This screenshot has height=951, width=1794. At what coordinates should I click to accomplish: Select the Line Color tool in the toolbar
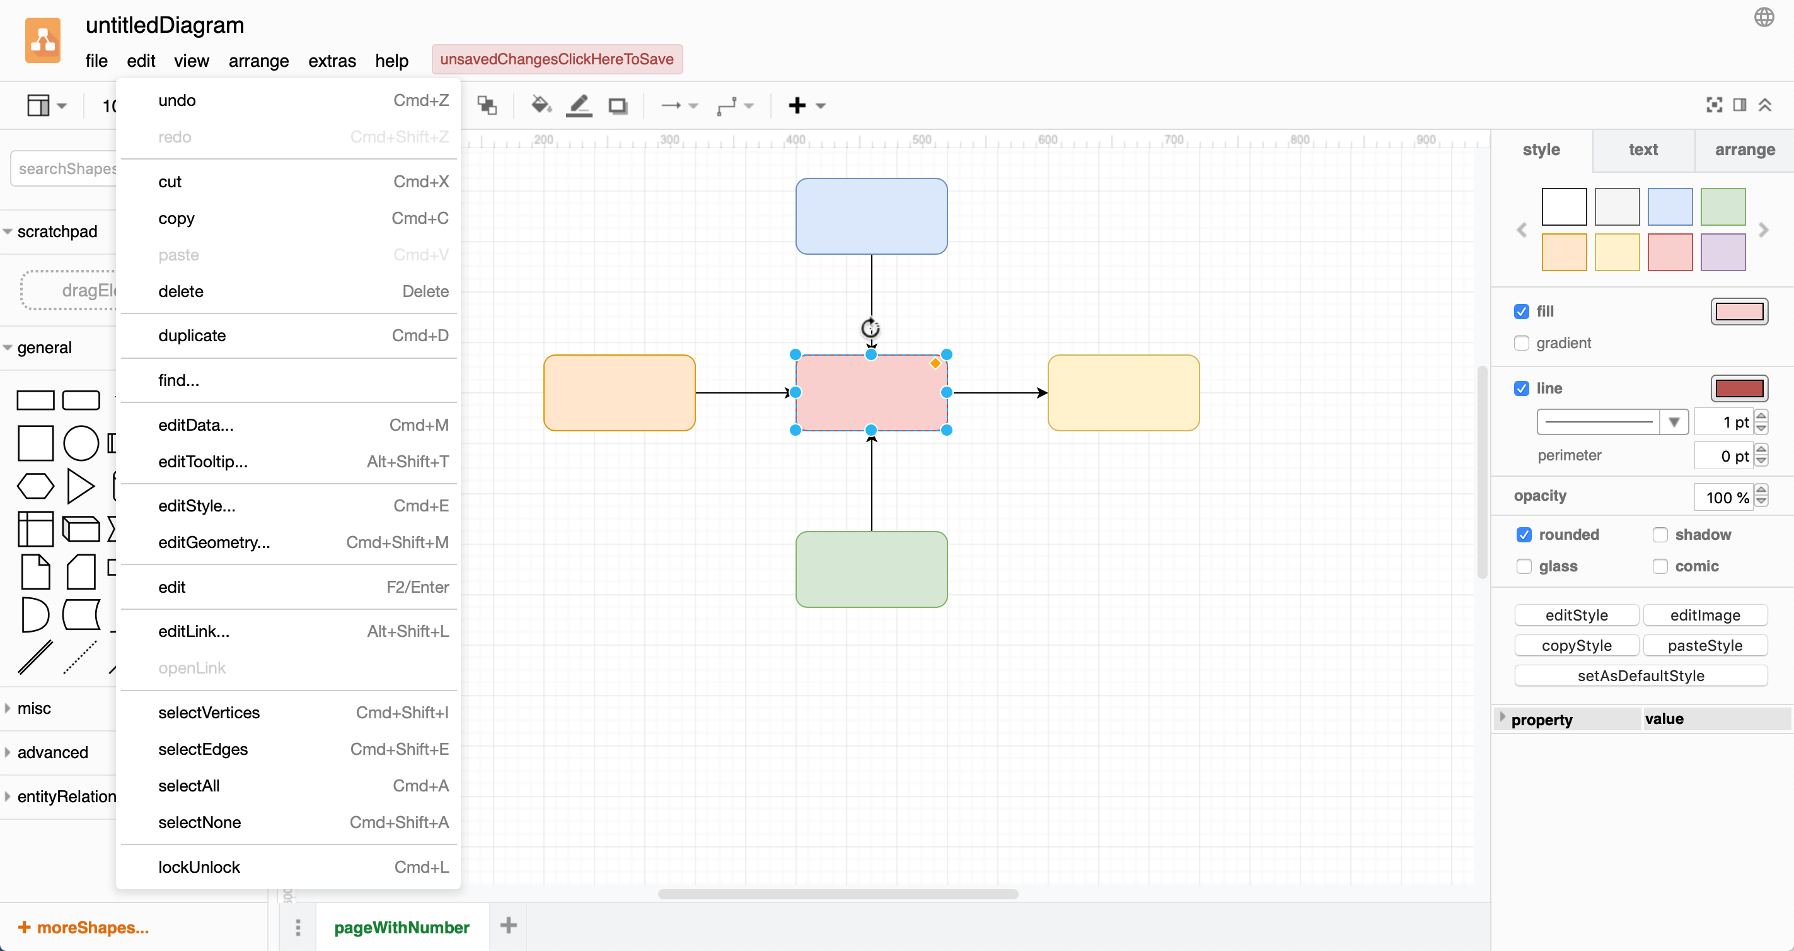tap(579, 105)
